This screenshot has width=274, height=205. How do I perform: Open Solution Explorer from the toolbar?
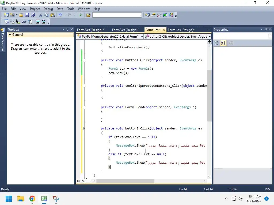click(147, 15)
